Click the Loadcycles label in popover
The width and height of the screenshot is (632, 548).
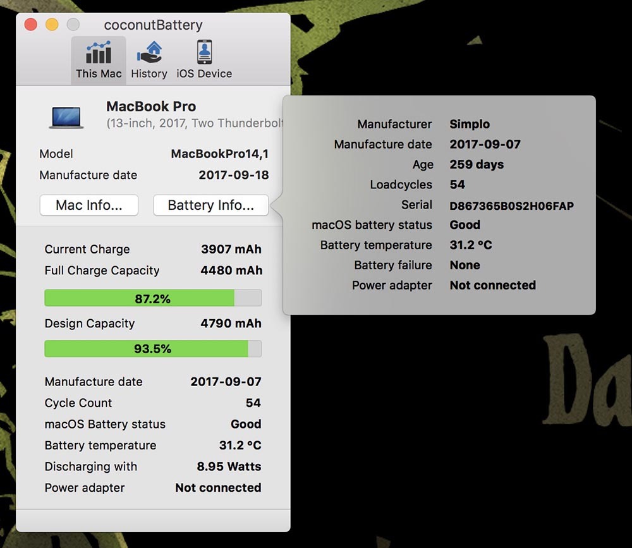pos(401,185)
